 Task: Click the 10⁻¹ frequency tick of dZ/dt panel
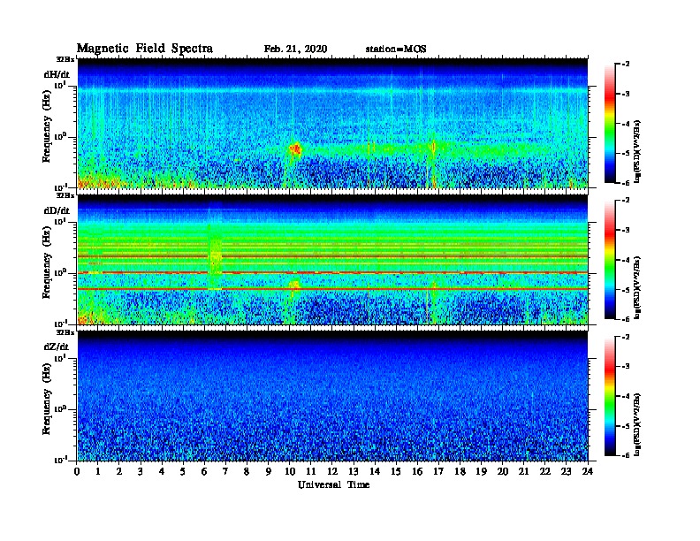(60, 460)
